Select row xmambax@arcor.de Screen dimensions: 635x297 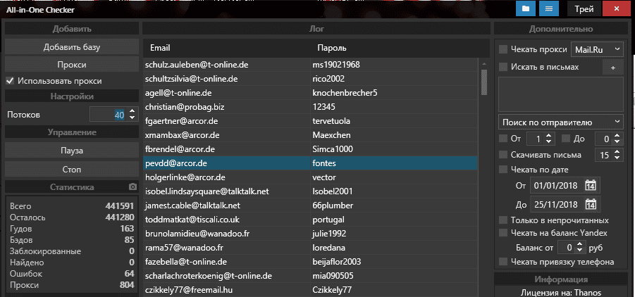tap(310, 134)
